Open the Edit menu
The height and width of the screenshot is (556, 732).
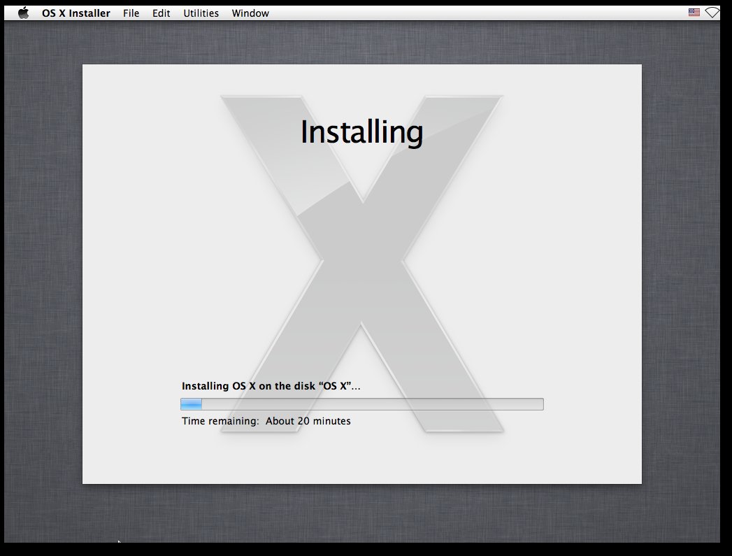(161, 13)
